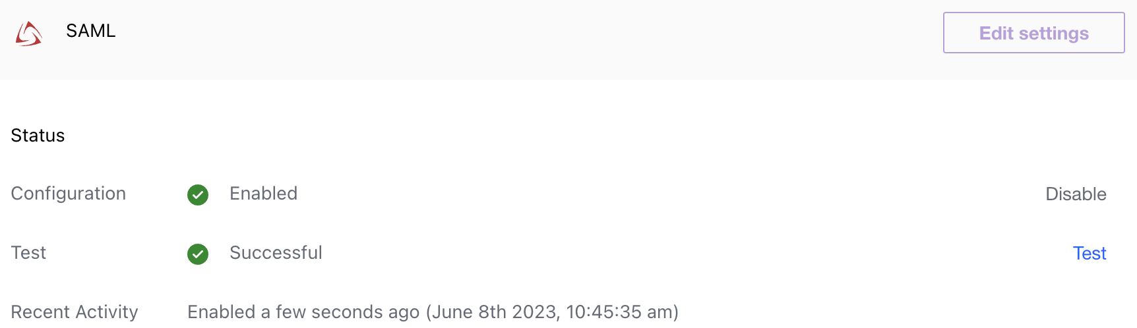This screenshot has width=1137, height=328.
Task: Click the Test label in left column
Action: point(28,253)
